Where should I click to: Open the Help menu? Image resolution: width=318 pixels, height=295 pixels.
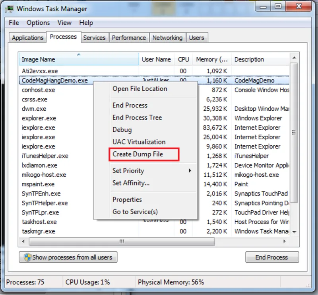[x=86, y=23]
